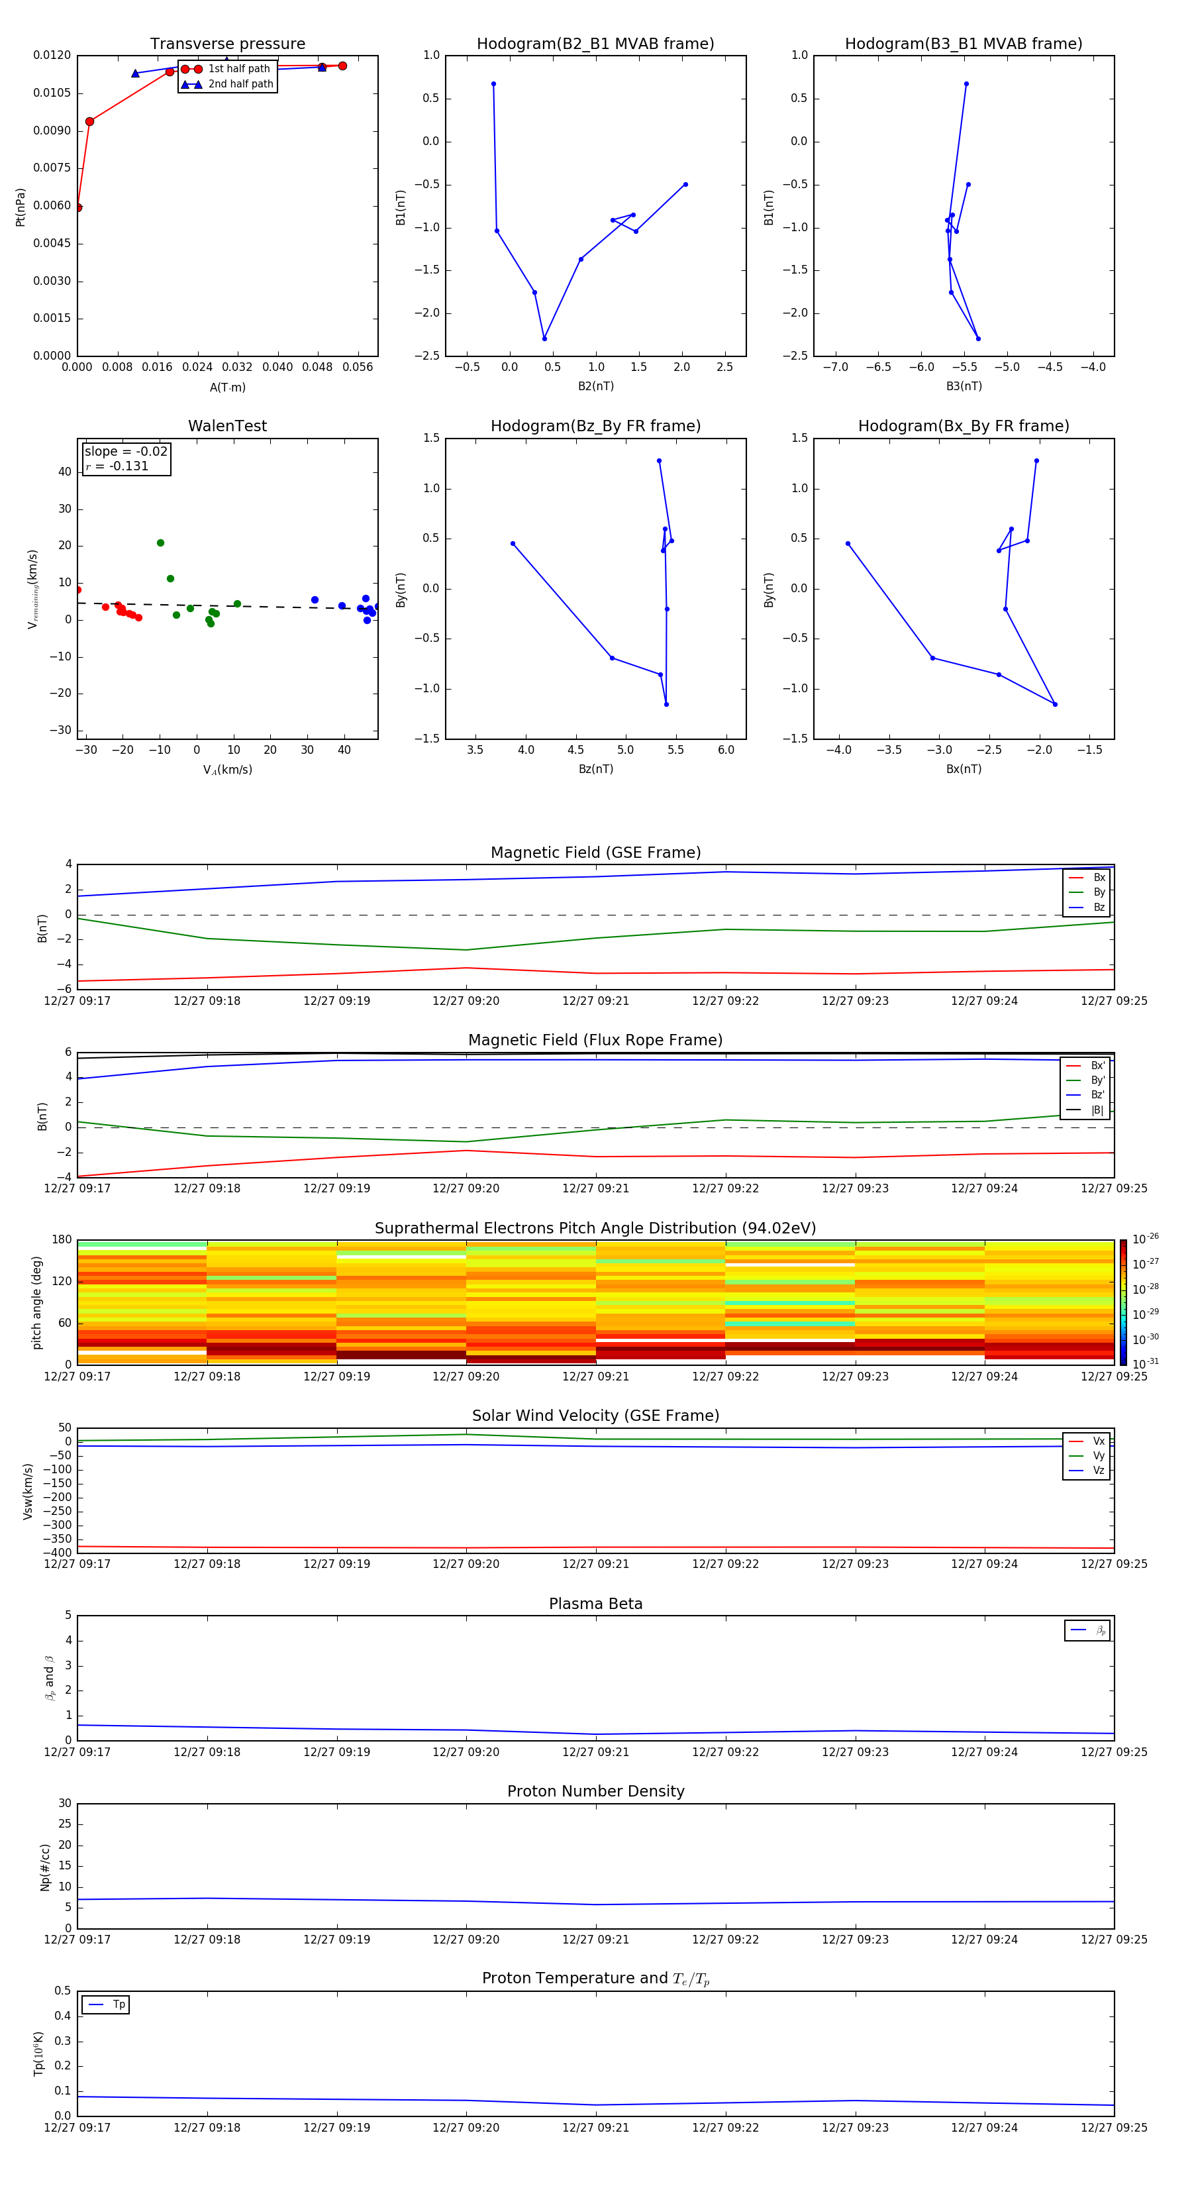Click the Suprathermal Electrons Pitch Angle Distribution title

point(595,1228)
